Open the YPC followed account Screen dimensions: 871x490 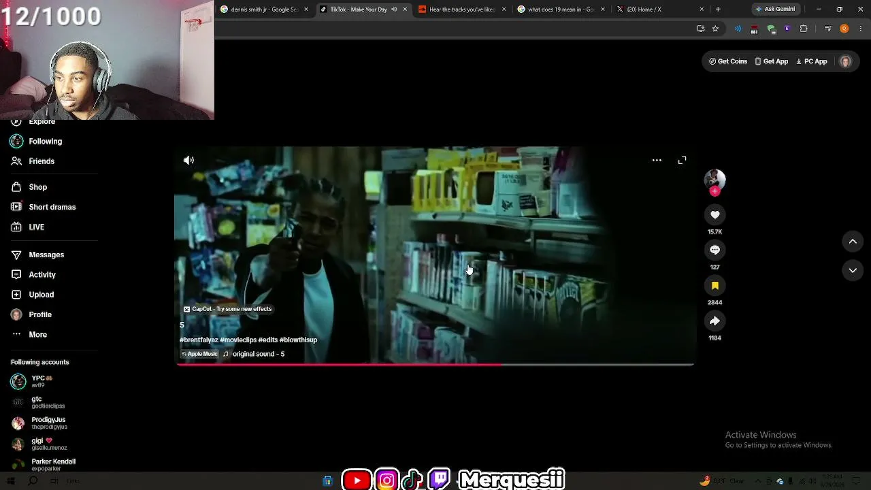click(42, 381)
